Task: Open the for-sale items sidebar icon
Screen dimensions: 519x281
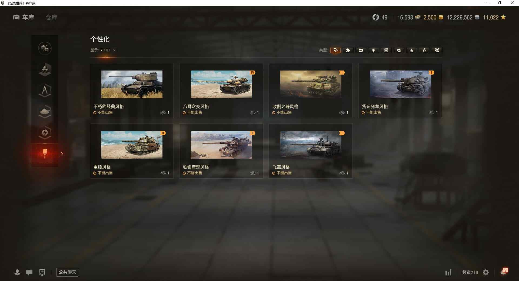Action: [x=45, y=48]
